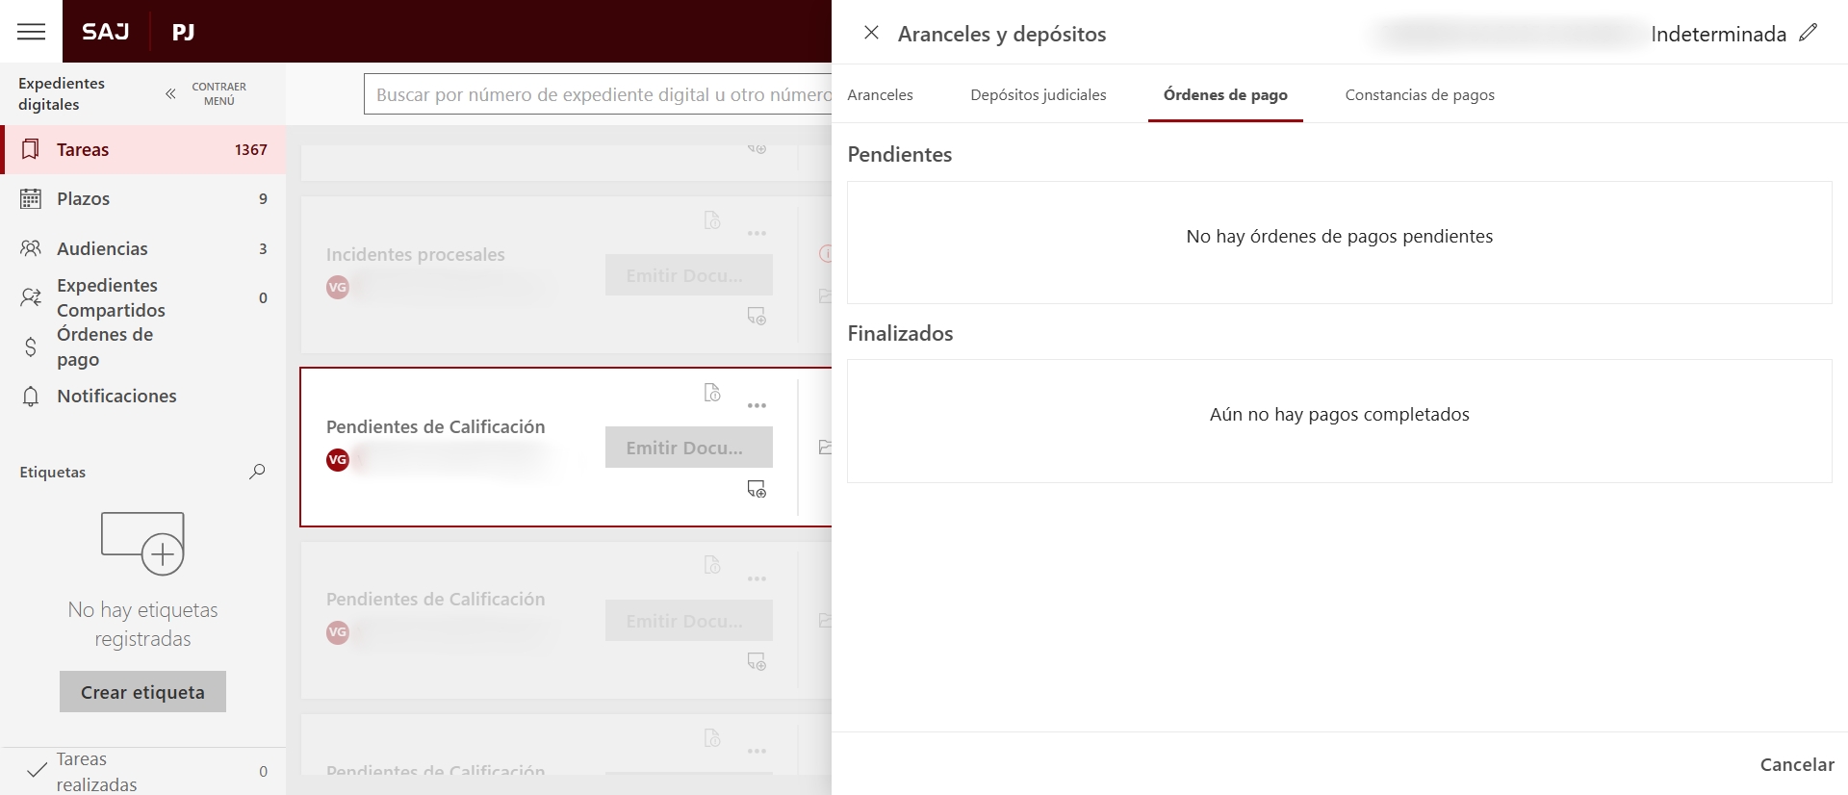Open Notificaciones with the bell icon

pos(31,397)
